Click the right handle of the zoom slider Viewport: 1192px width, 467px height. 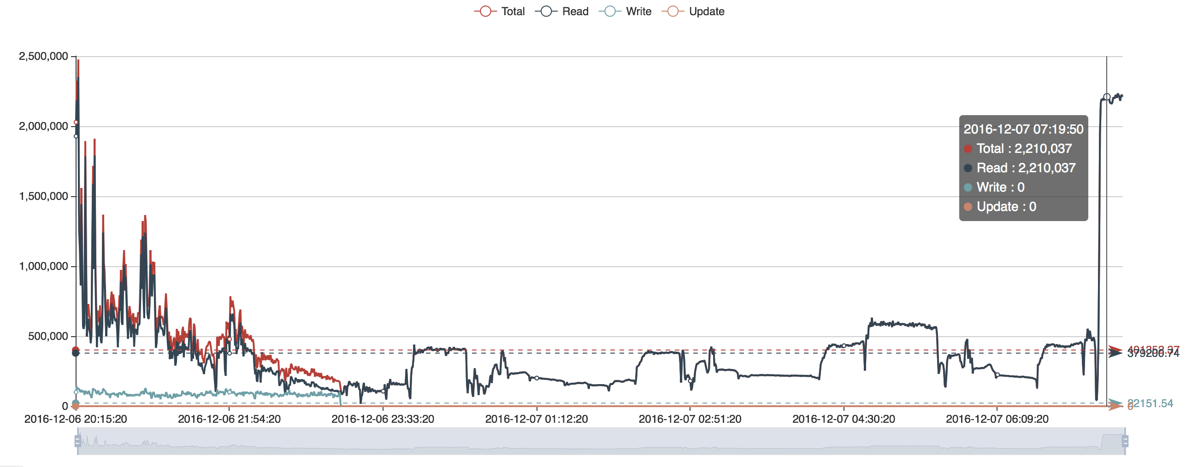tap(1125, 441)
